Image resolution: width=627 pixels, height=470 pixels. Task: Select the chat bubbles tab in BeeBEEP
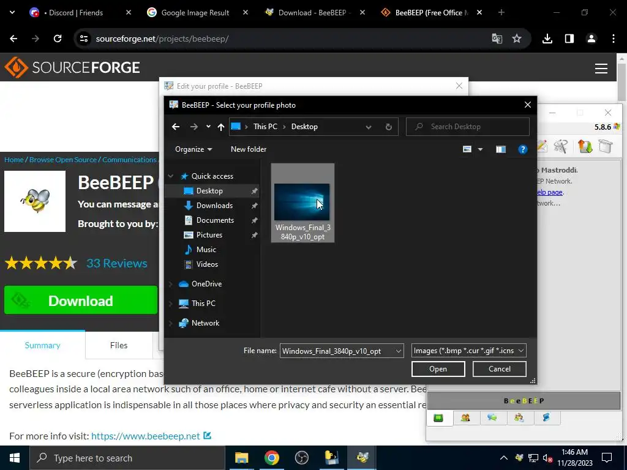(x=492, y=418)
